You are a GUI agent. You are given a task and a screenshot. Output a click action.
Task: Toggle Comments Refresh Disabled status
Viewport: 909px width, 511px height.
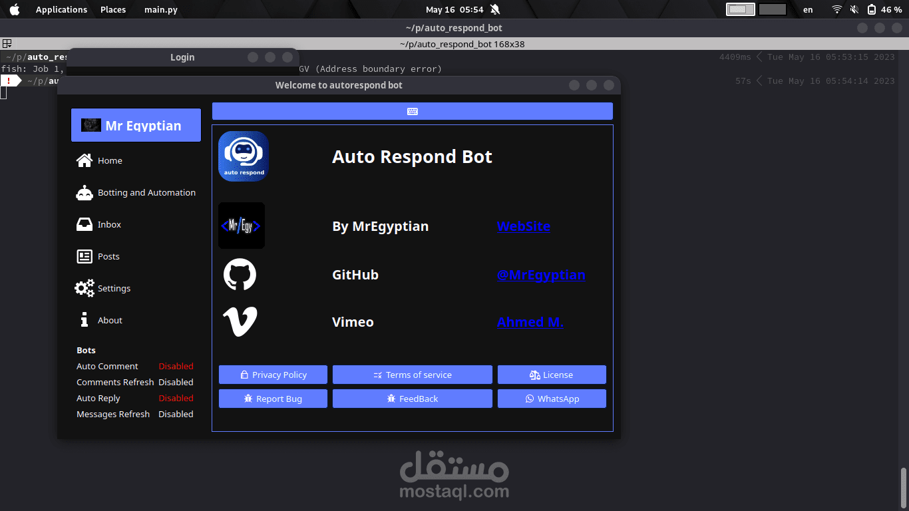pos(176,382)
